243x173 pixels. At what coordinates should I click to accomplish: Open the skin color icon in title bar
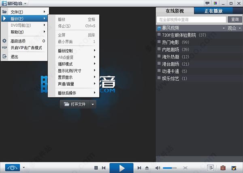pos(215,3)
